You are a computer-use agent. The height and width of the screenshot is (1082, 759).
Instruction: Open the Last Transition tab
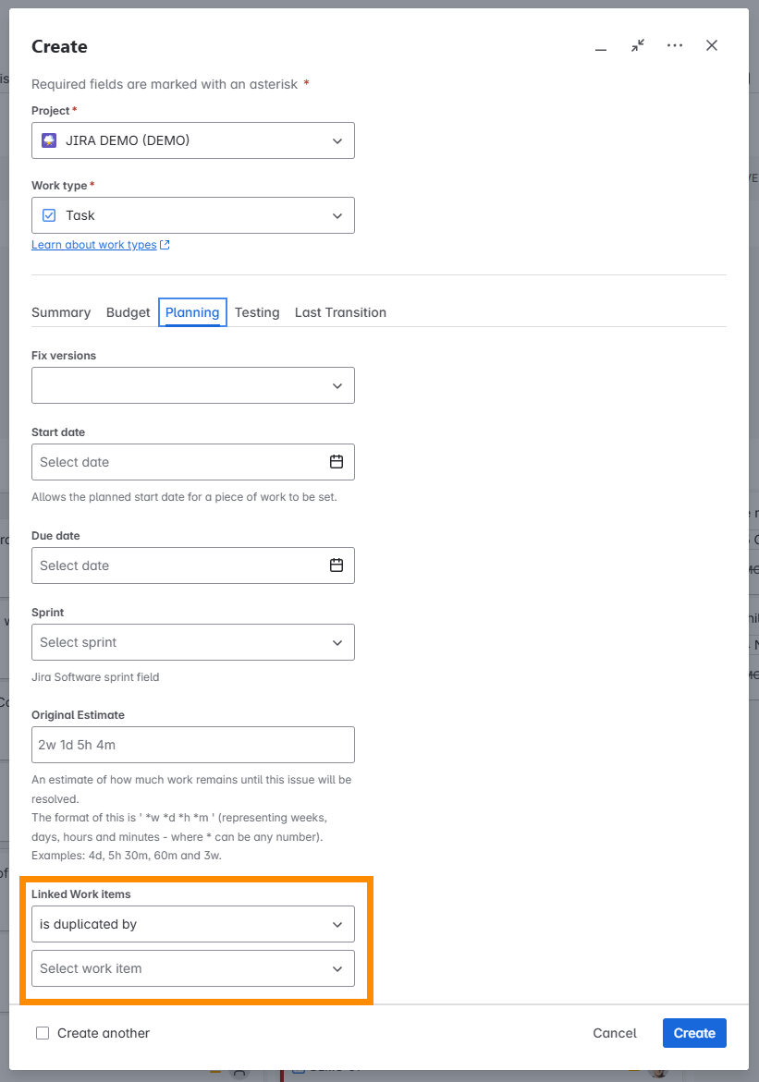(x=340, y=312)
